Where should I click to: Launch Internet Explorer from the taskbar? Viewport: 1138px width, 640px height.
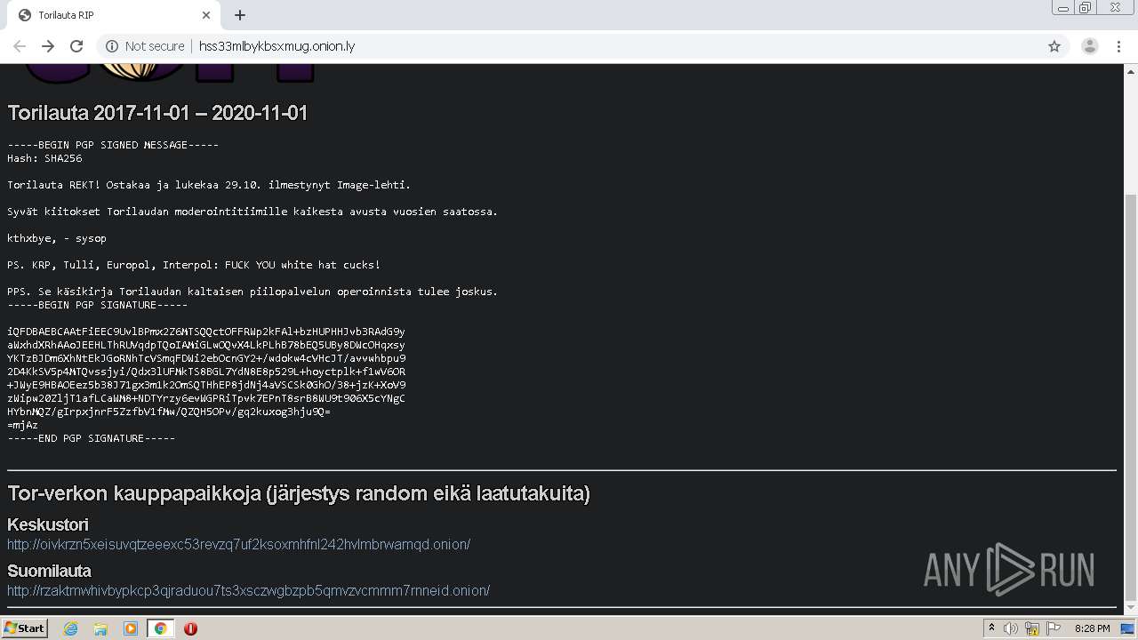click(70, 628)
